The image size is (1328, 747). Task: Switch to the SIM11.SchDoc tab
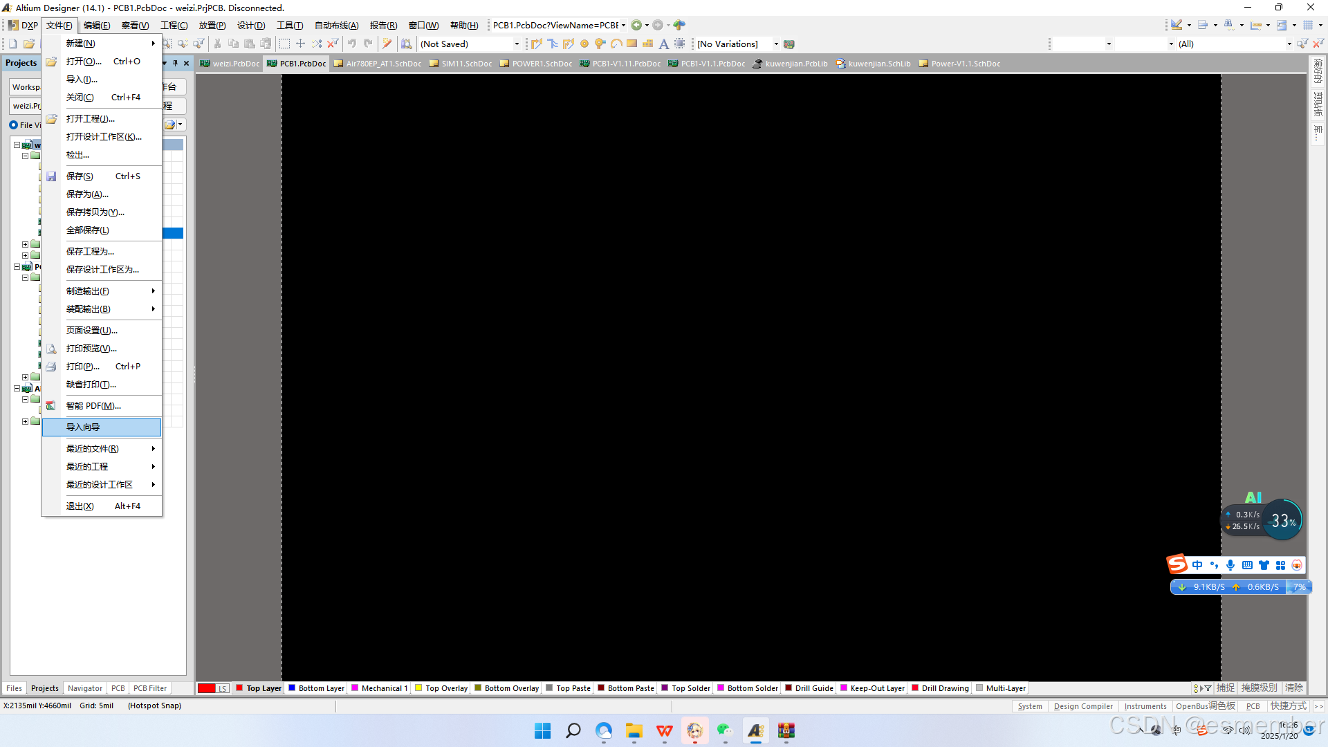(x=466, y=64)
